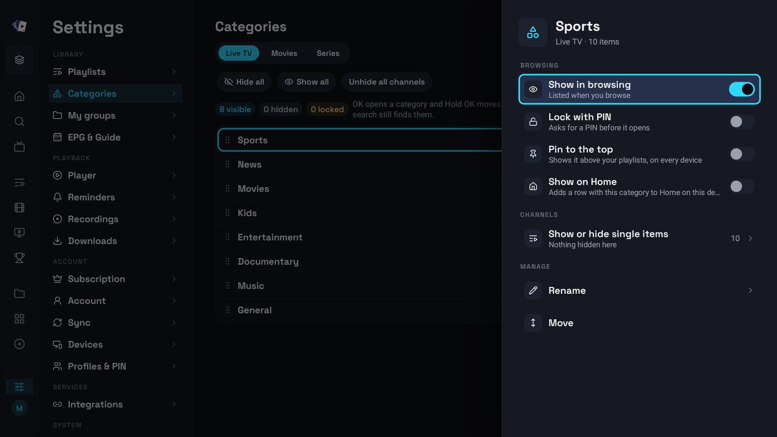Open the film strip Movies rail icon

click(19, 208)
